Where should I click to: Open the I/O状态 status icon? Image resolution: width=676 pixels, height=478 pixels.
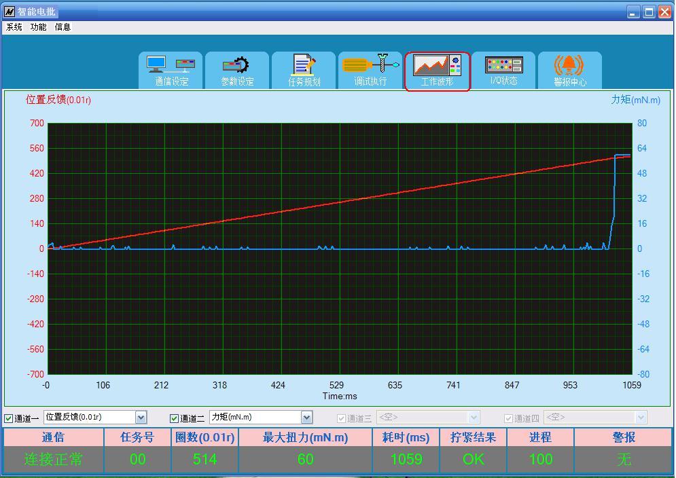click(x=503, y=70)
